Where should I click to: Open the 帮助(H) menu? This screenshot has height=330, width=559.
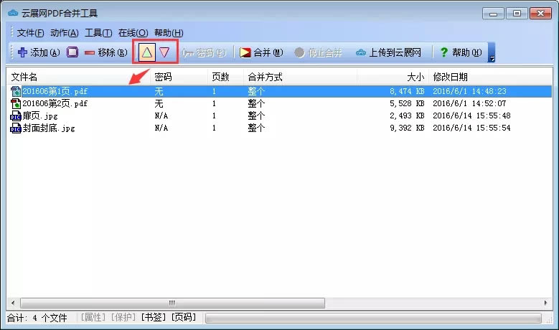169,33
